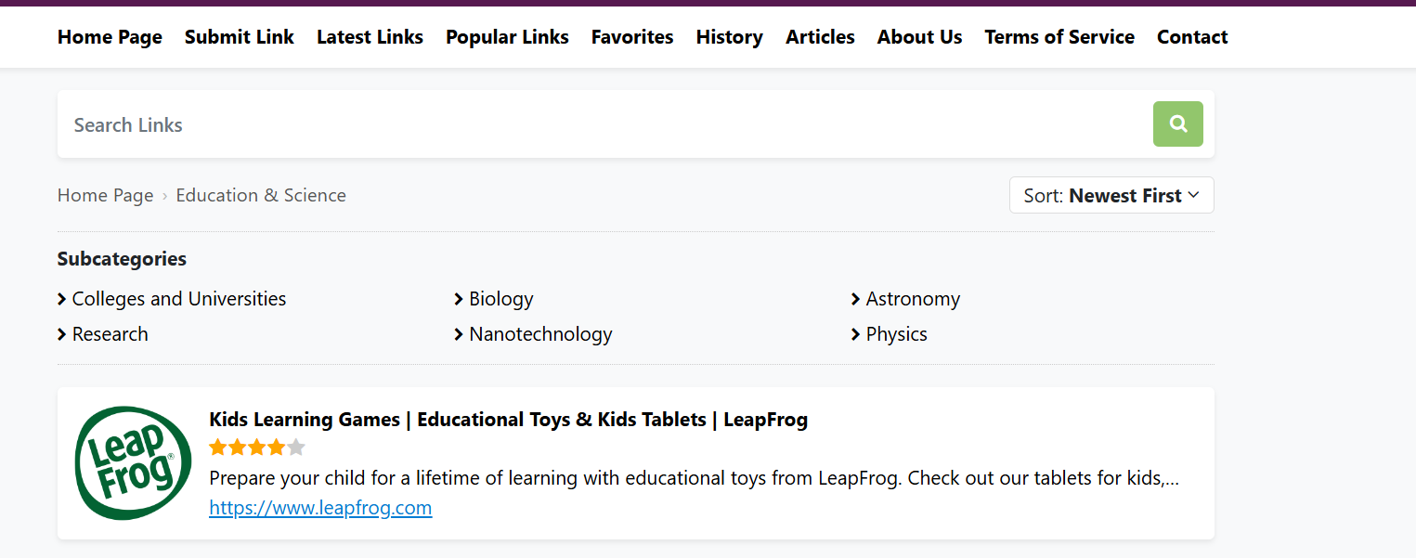Open Favorites from the top navigation
The width and height of the screenshot is (1416, 558).
(x=631, y=37)
